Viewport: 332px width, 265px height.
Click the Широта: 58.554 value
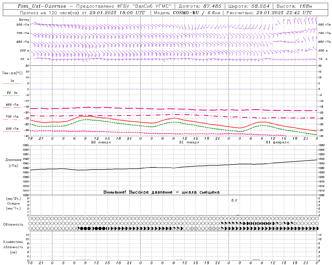(x=249, y=6)
